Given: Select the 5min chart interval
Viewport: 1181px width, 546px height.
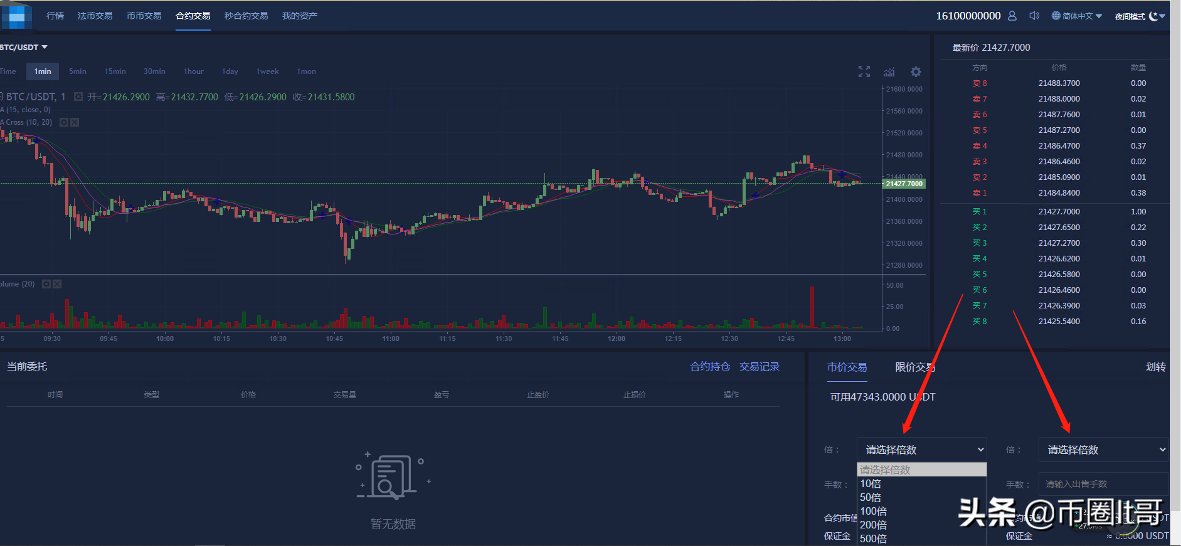Looking at the screenshot, I should point(78,71).
